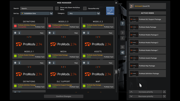Select the ProMods 2.74 DLC SUPPORT thumbnail

pos(63,74)
